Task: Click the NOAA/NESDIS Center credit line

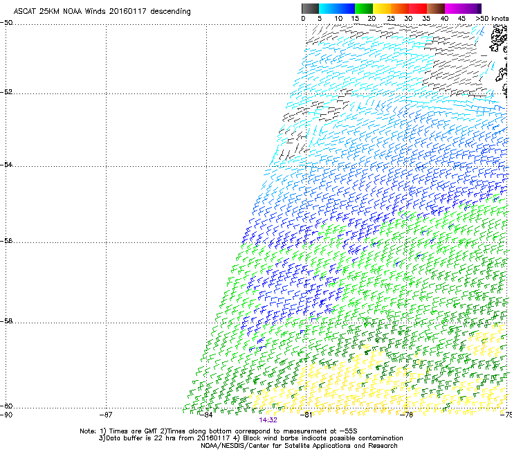Action: 299,446
